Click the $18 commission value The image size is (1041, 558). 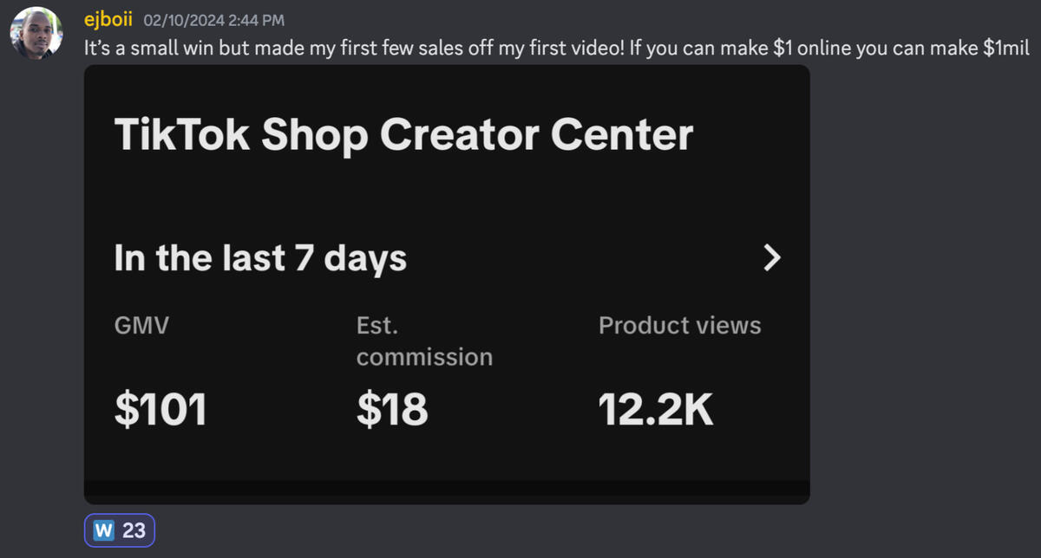392,411
